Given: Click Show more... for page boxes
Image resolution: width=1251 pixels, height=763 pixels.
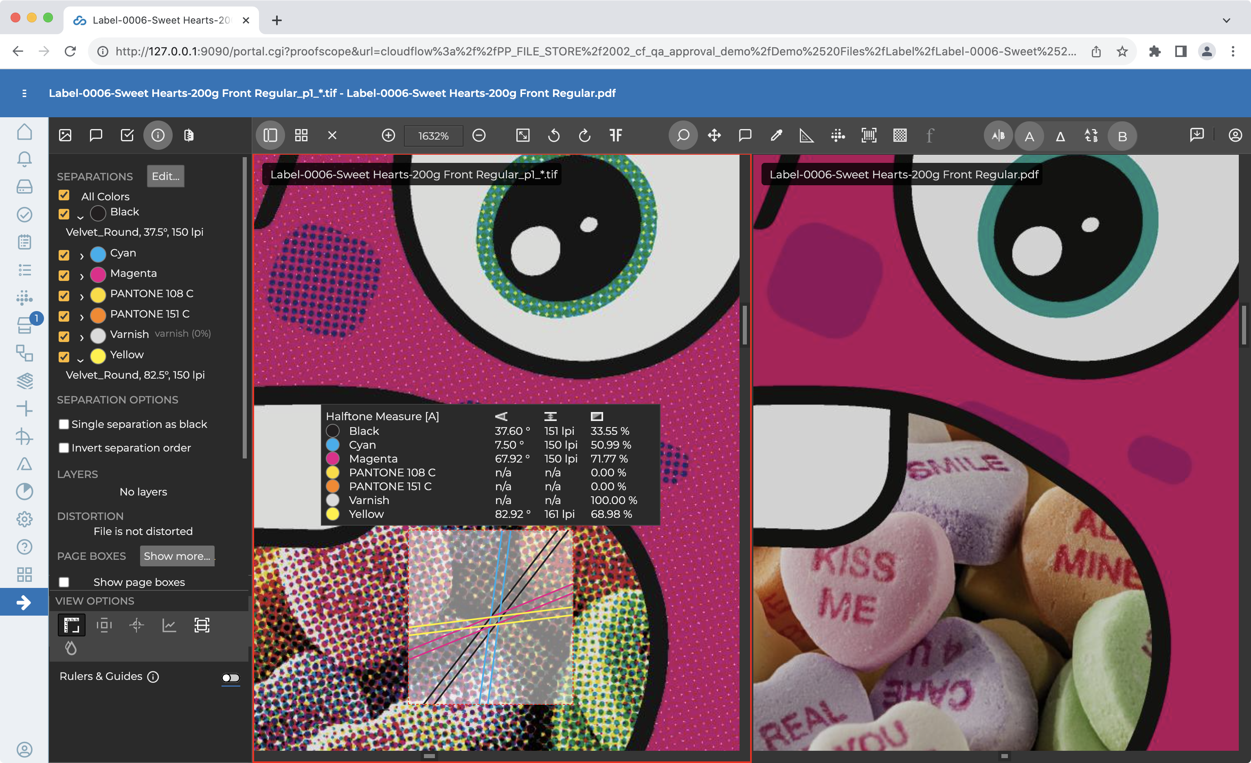Looking at the screenshot, I should [x=177, y=556].
